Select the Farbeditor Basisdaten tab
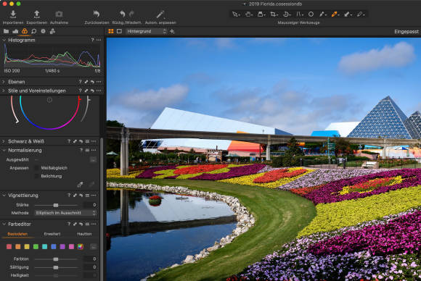The height and width of the screenshot is (281, 421). tap(17, 234)
